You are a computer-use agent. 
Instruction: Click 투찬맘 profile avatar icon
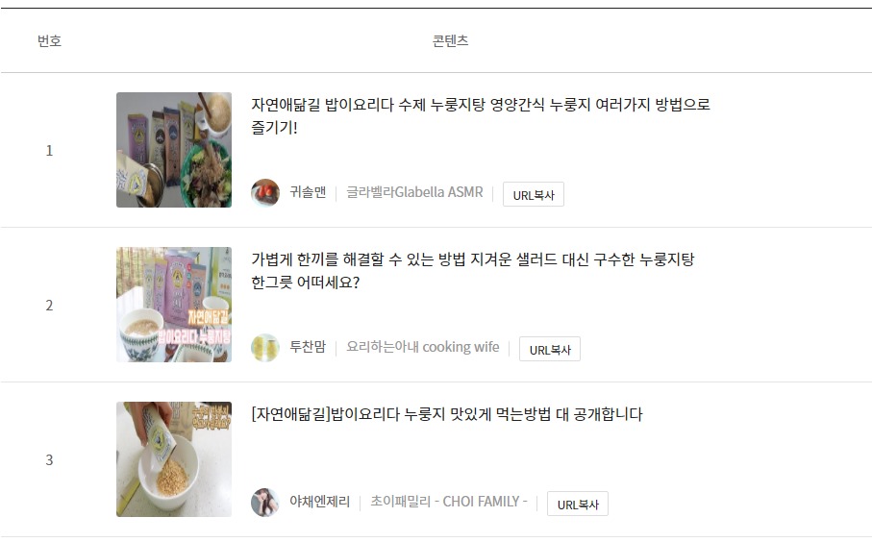(x=265, y=348)
